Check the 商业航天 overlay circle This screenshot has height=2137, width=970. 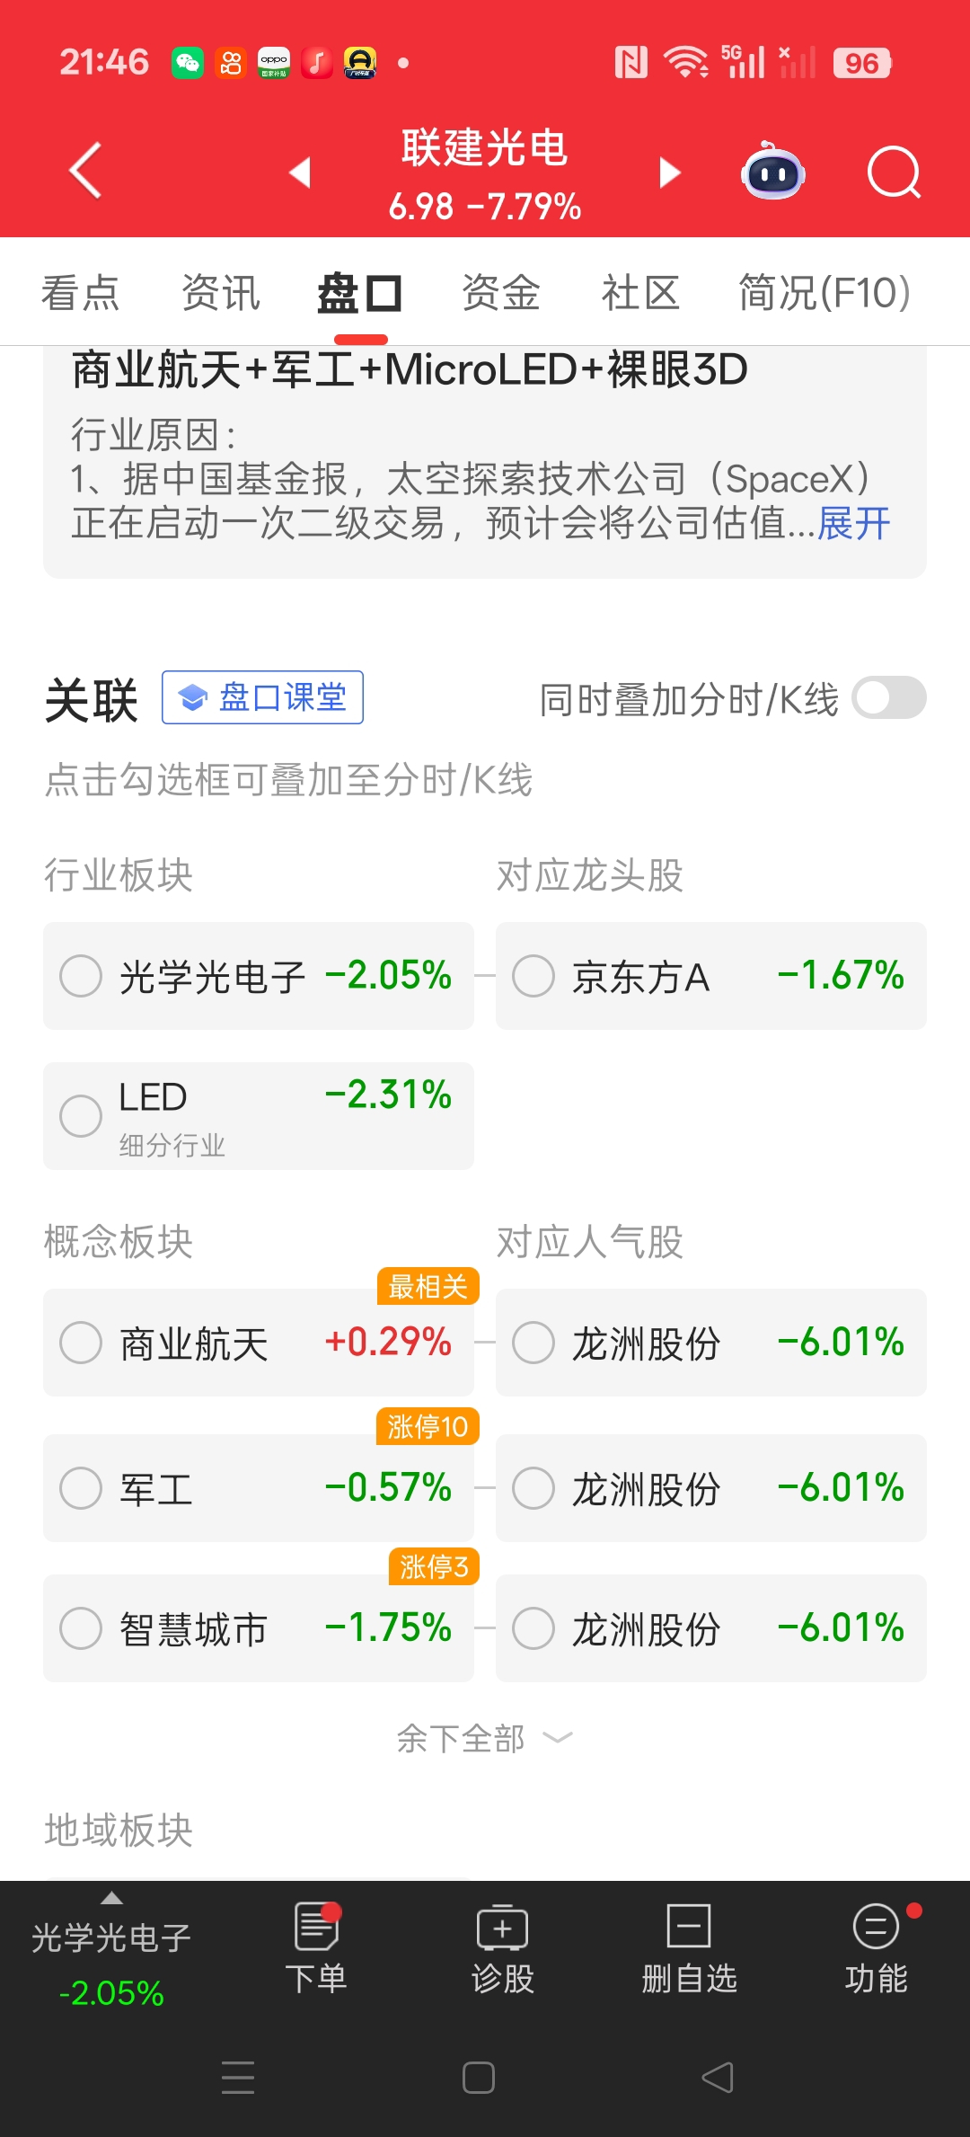(x=81, y=1343)
